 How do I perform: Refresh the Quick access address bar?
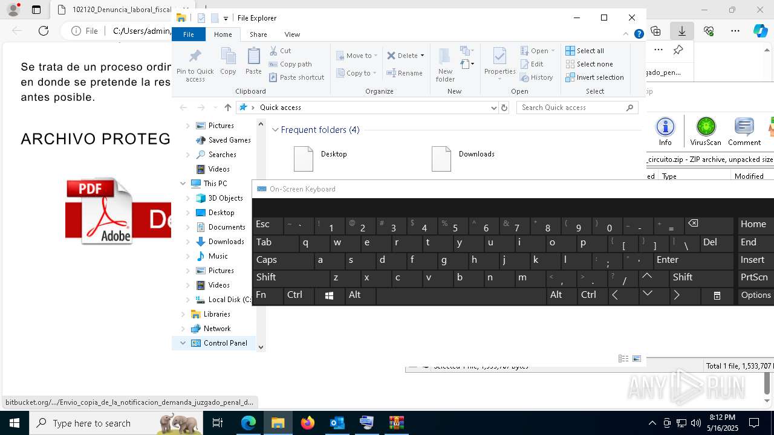[x=504, y=108]
